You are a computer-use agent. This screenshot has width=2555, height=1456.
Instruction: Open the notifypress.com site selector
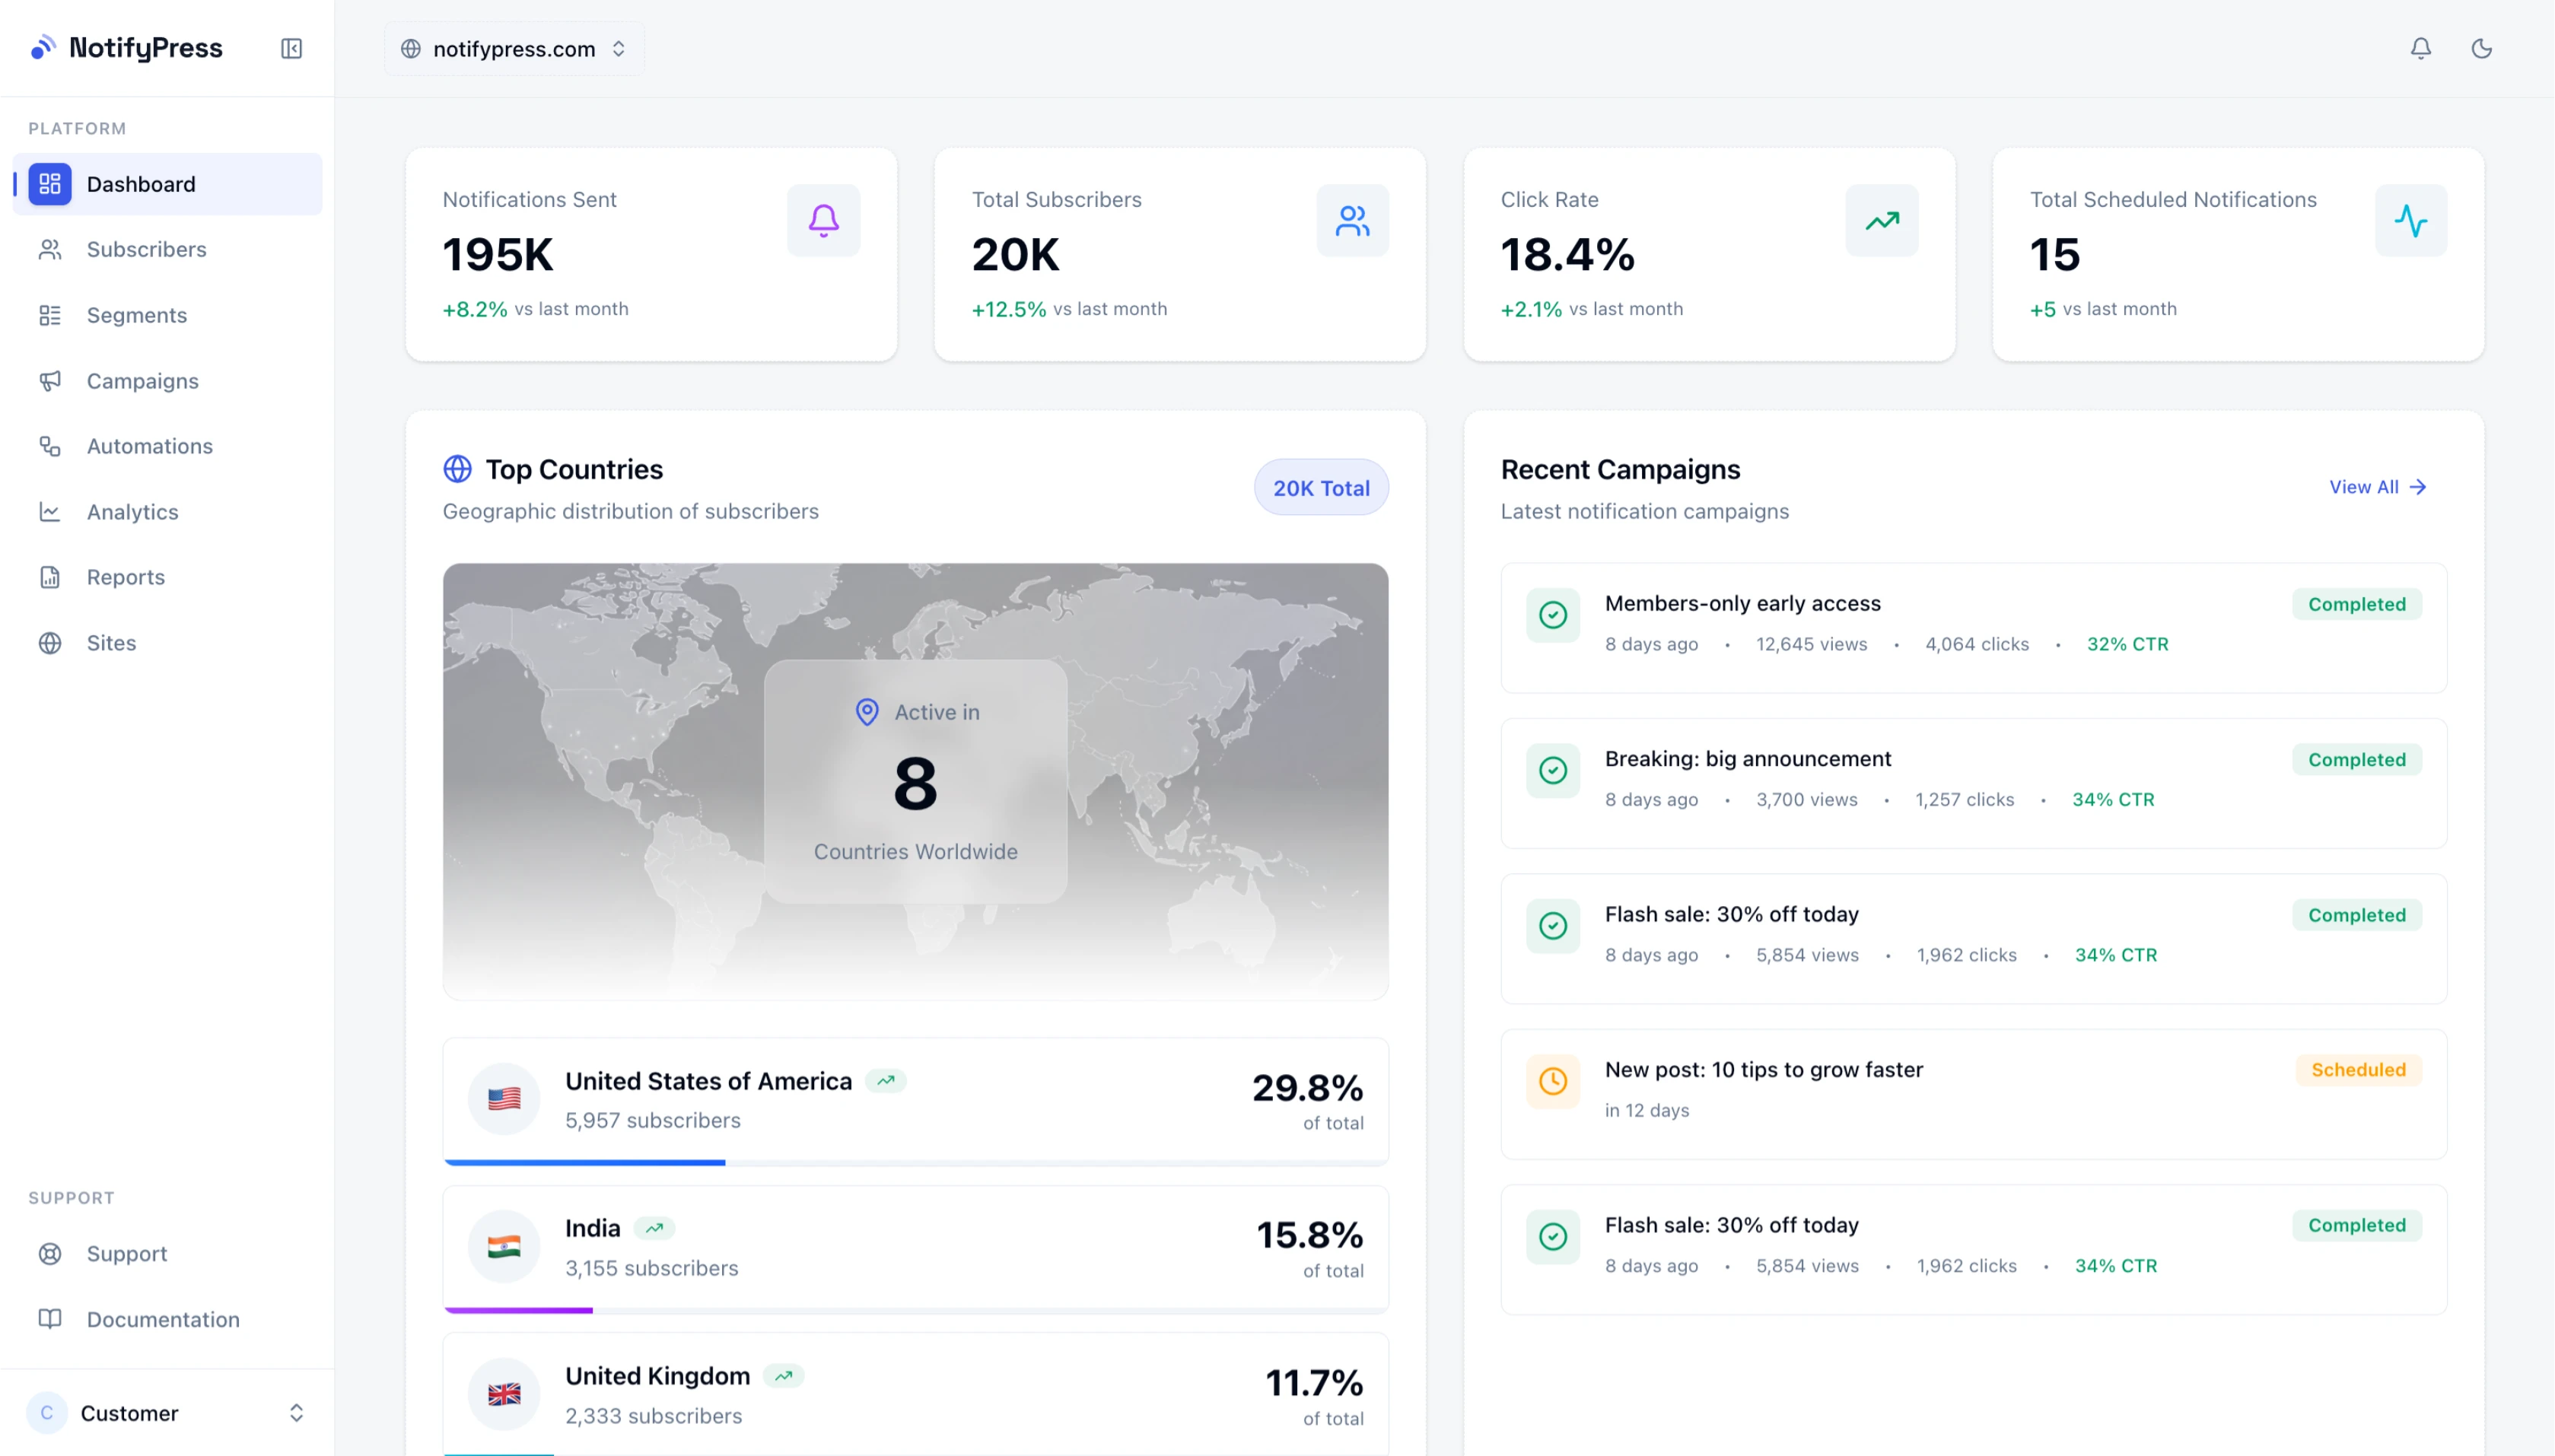tap(514, 48)
